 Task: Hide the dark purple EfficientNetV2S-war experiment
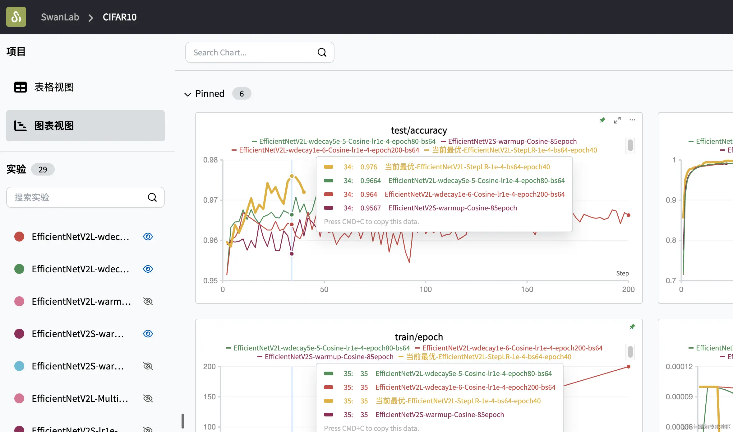tap(148, 334)
